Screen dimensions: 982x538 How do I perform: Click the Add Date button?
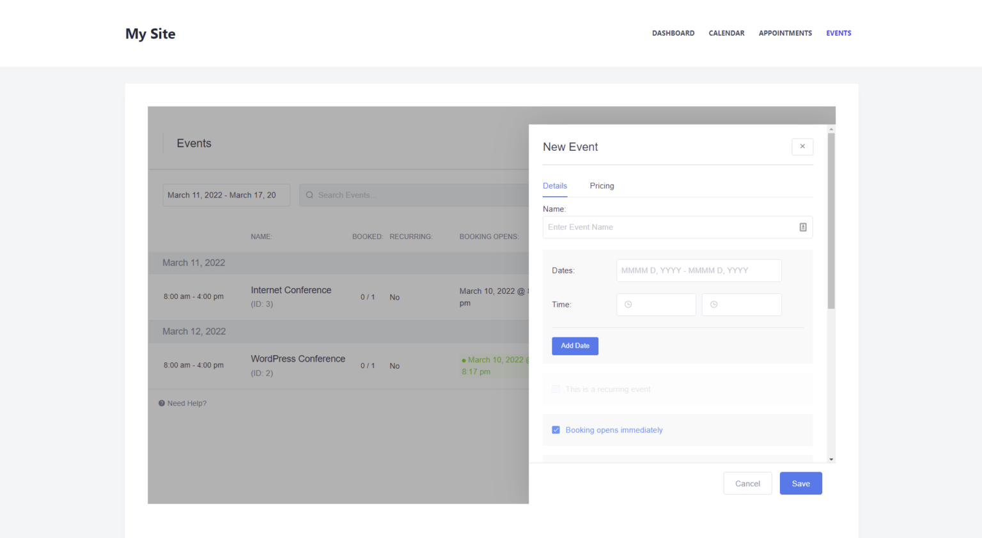click(575, 346)
